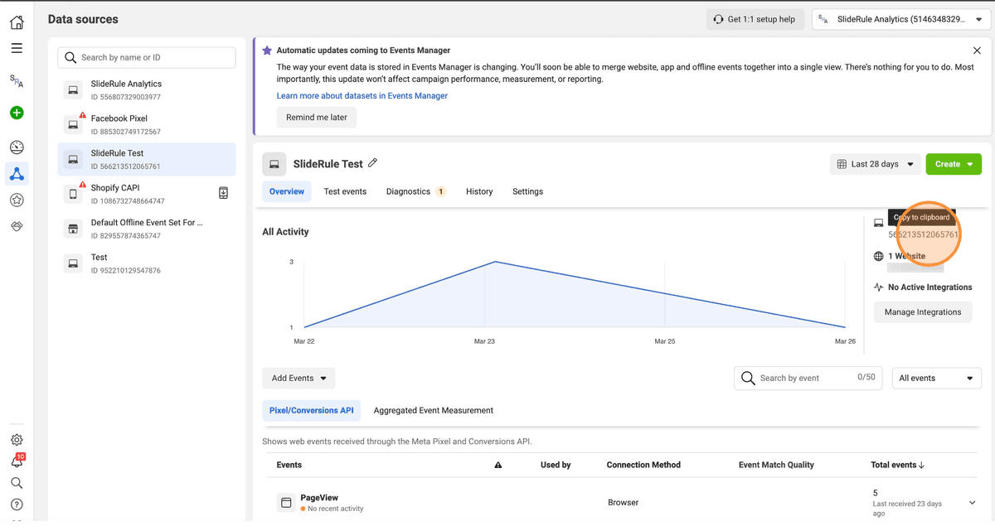Click download icon beside Shopify CAPI
The image size is (995, 531).
(223, 193)
